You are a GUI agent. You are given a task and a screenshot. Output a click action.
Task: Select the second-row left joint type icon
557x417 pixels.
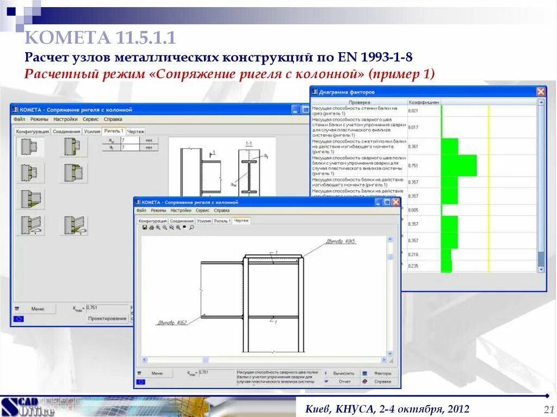(30, 173)
